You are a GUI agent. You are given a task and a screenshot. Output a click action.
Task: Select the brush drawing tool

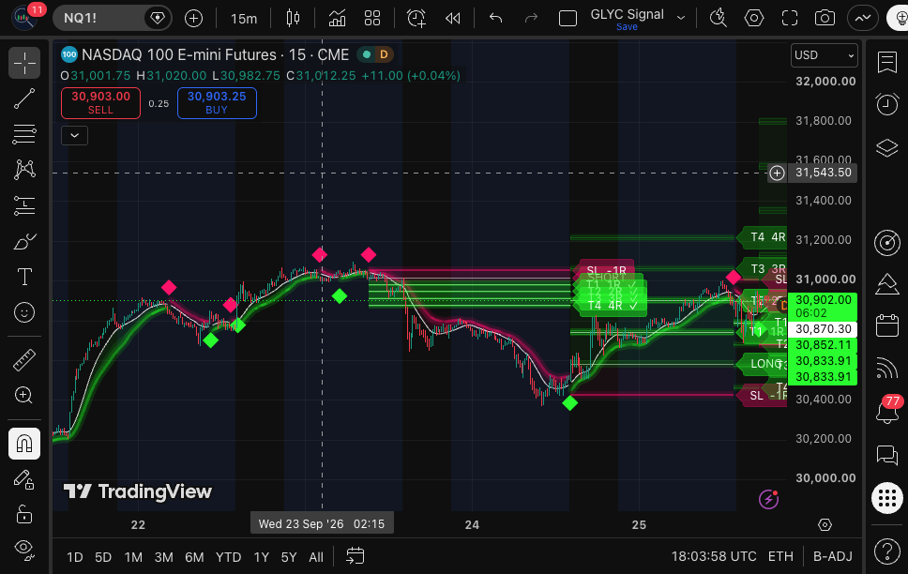(24, 242)
